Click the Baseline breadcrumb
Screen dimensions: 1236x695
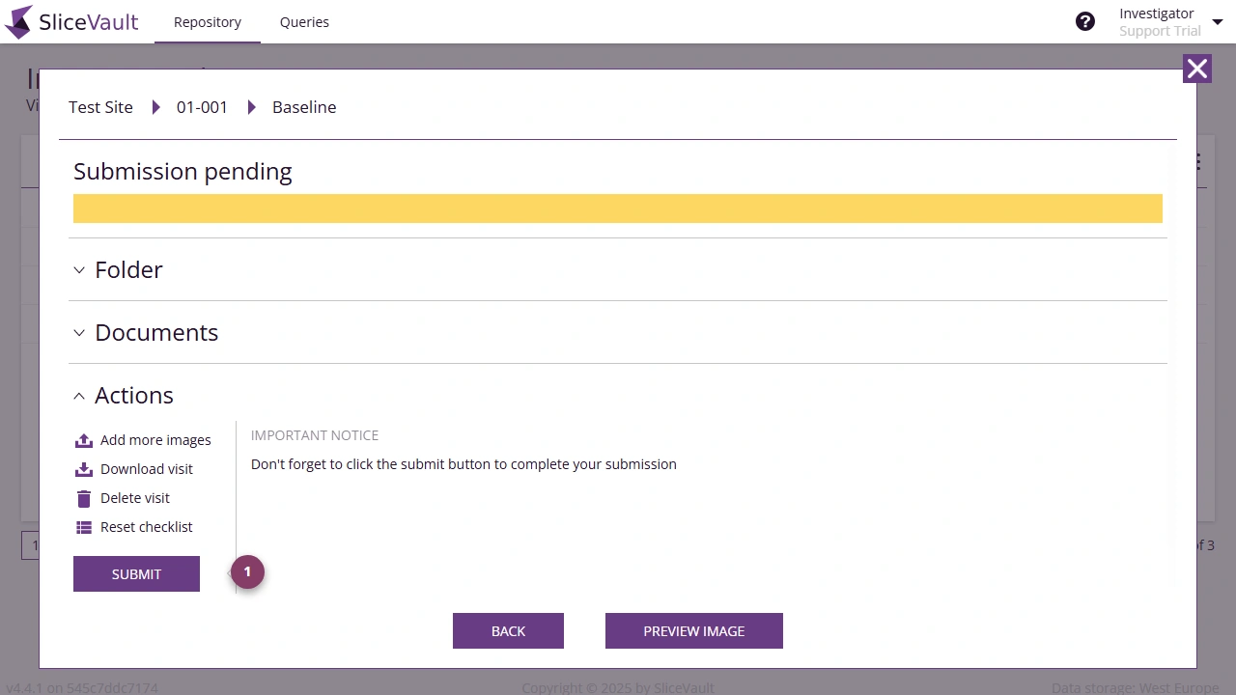pos(304,107)
